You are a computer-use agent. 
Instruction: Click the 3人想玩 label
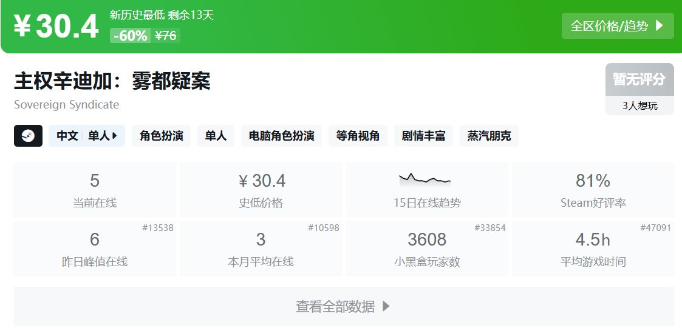640,105
